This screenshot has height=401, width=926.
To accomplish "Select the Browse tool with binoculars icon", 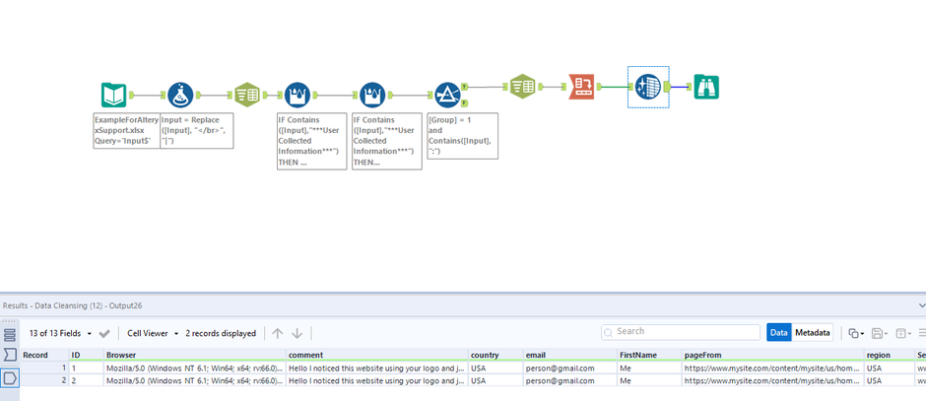I will pyautogui.click(x=706, y=87).
